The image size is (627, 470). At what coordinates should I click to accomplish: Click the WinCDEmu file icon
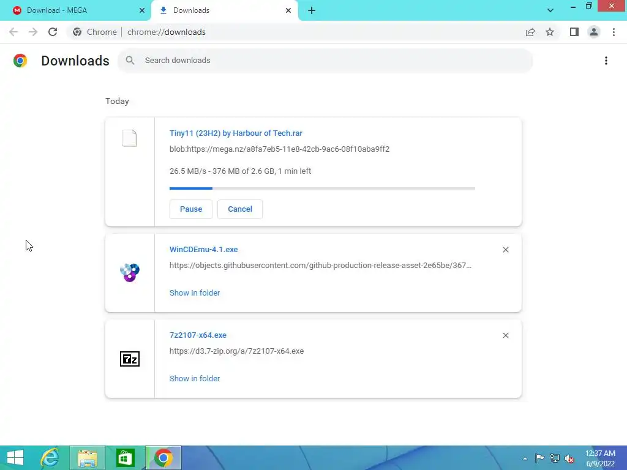[x=130, y=272]
